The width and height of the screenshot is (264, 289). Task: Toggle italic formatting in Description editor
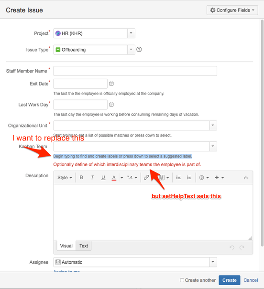[92, 178]
